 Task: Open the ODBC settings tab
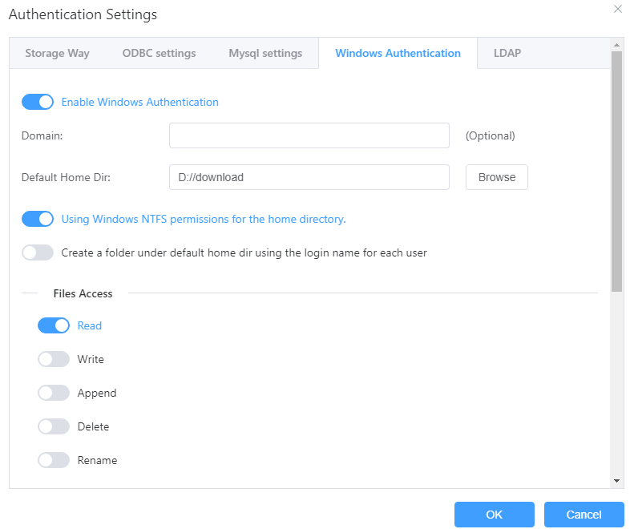[x=160, y=53]
